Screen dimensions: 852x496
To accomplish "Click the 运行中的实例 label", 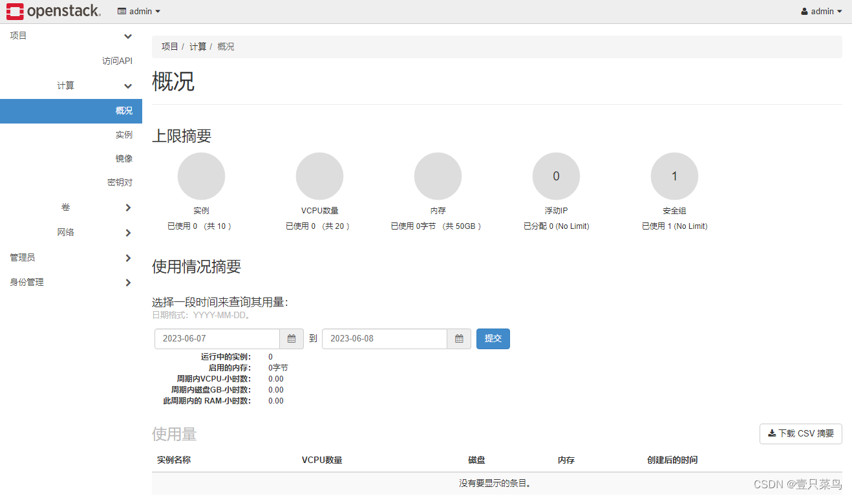I will point(226,357).
